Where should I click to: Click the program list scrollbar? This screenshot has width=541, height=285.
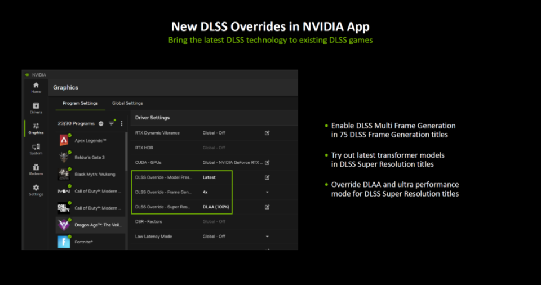[x=127, y=151]
